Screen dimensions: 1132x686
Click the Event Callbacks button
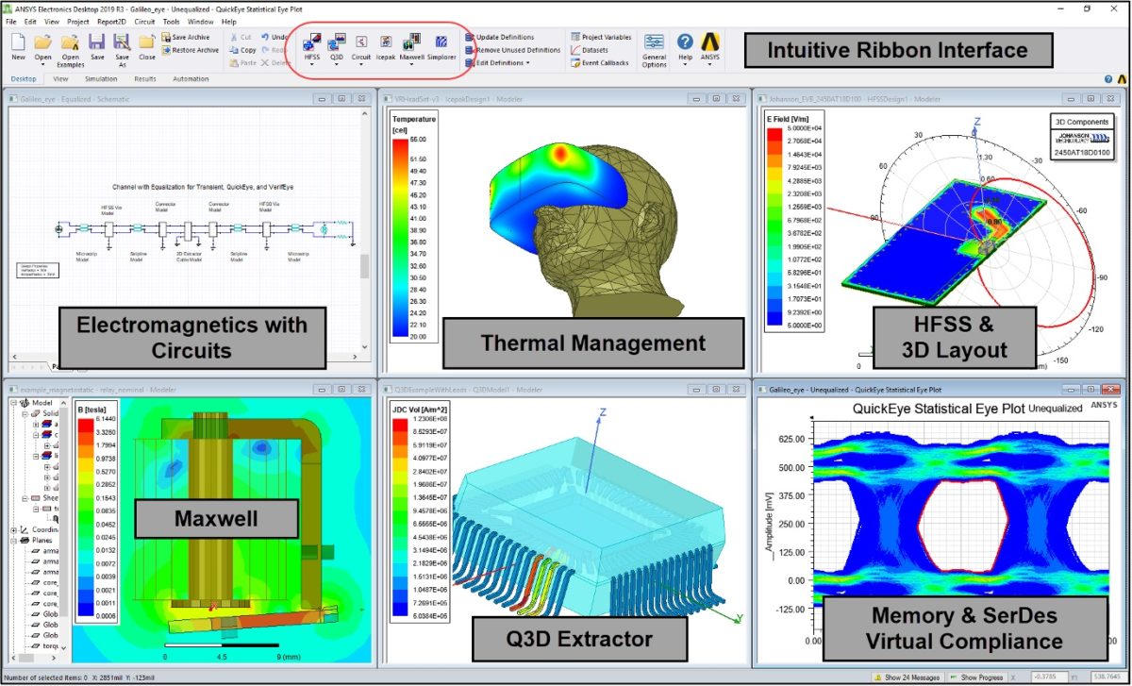pos(598,61)
